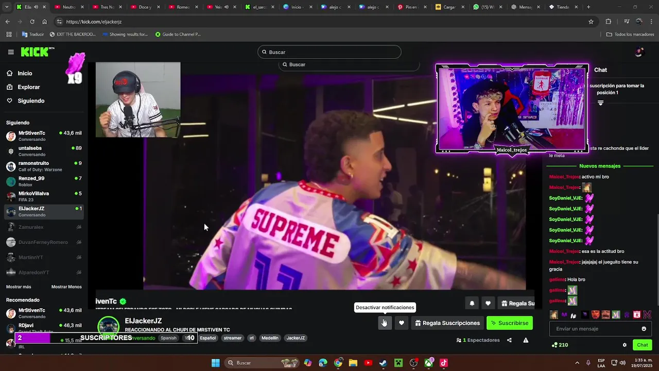Open the user avatar menu
The image size is (659, 371).
click(639, 52)
